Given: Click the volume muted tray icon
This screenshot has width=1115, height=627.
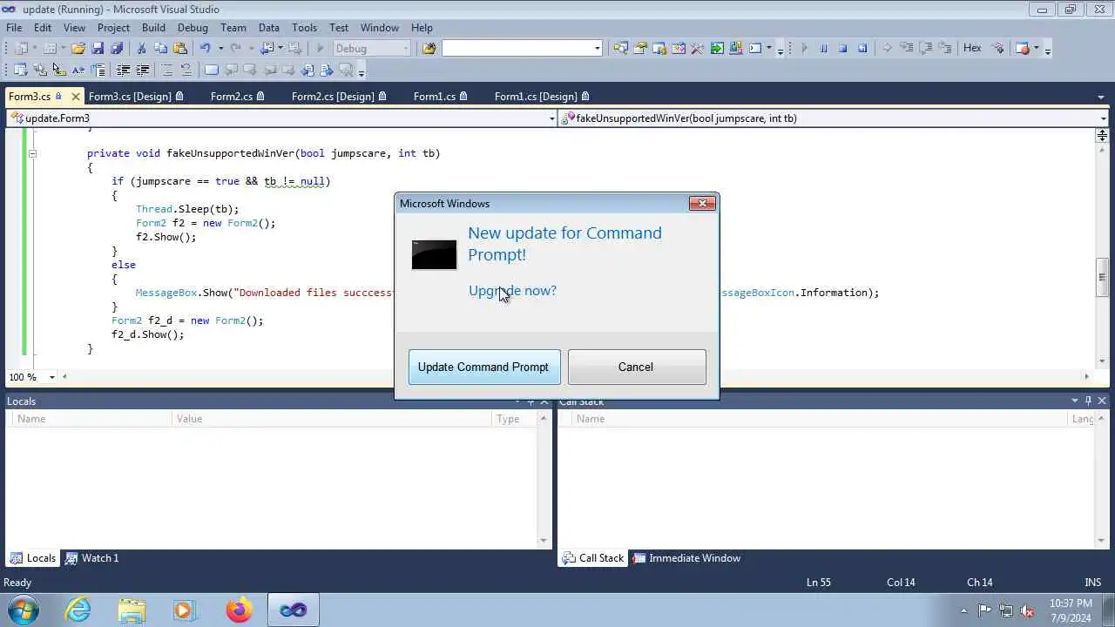Looking at the screenshot, I should point(1027,610).
